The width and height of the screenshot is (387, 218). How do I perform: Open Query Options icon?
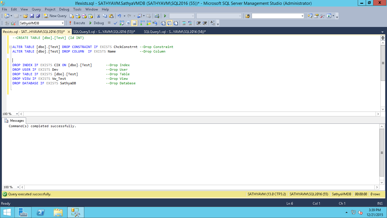point(128,23)
